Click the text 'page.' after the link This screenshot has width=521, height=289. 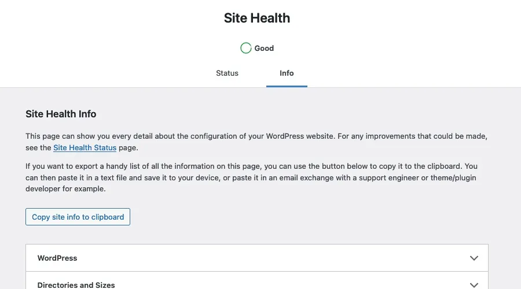(x=129, y=147)
